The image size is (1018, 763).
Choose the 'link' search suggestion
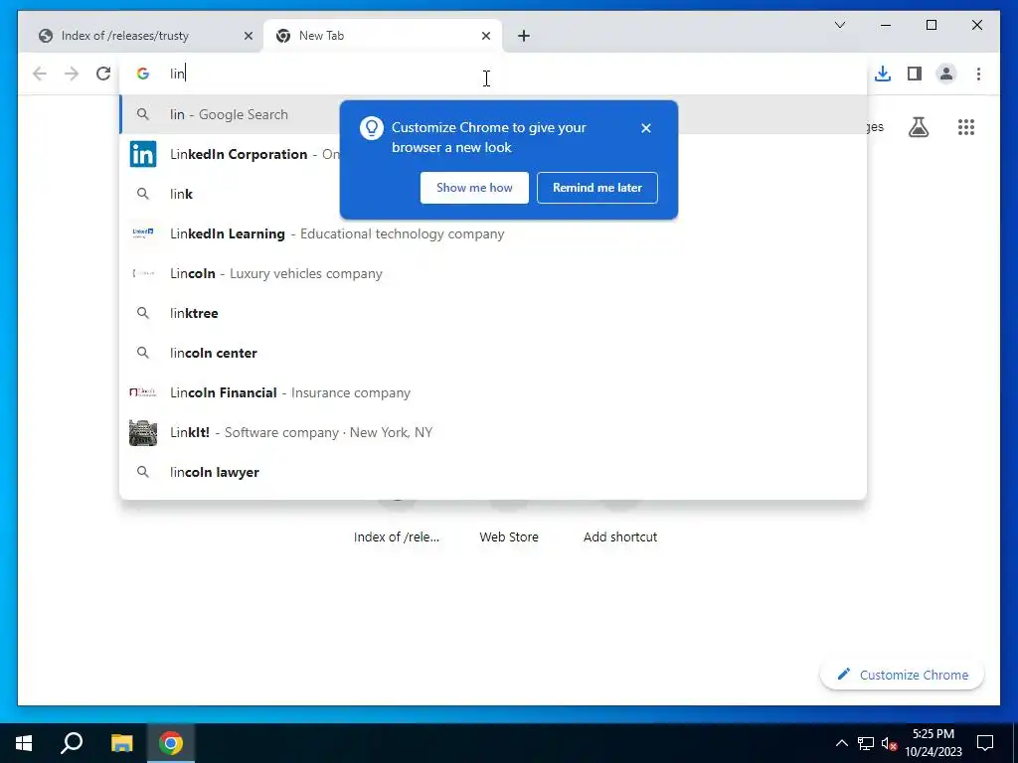click(493, 194)
